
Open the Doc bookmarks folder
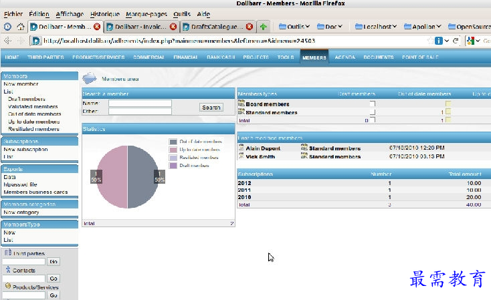329,27
